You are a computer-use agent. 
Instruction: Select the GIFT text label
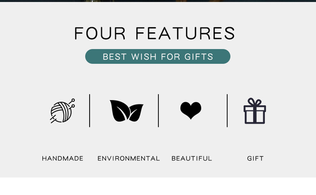pos(255,158)
